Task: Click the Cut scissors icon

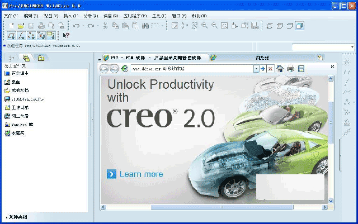Action: [x=105, y=26]
